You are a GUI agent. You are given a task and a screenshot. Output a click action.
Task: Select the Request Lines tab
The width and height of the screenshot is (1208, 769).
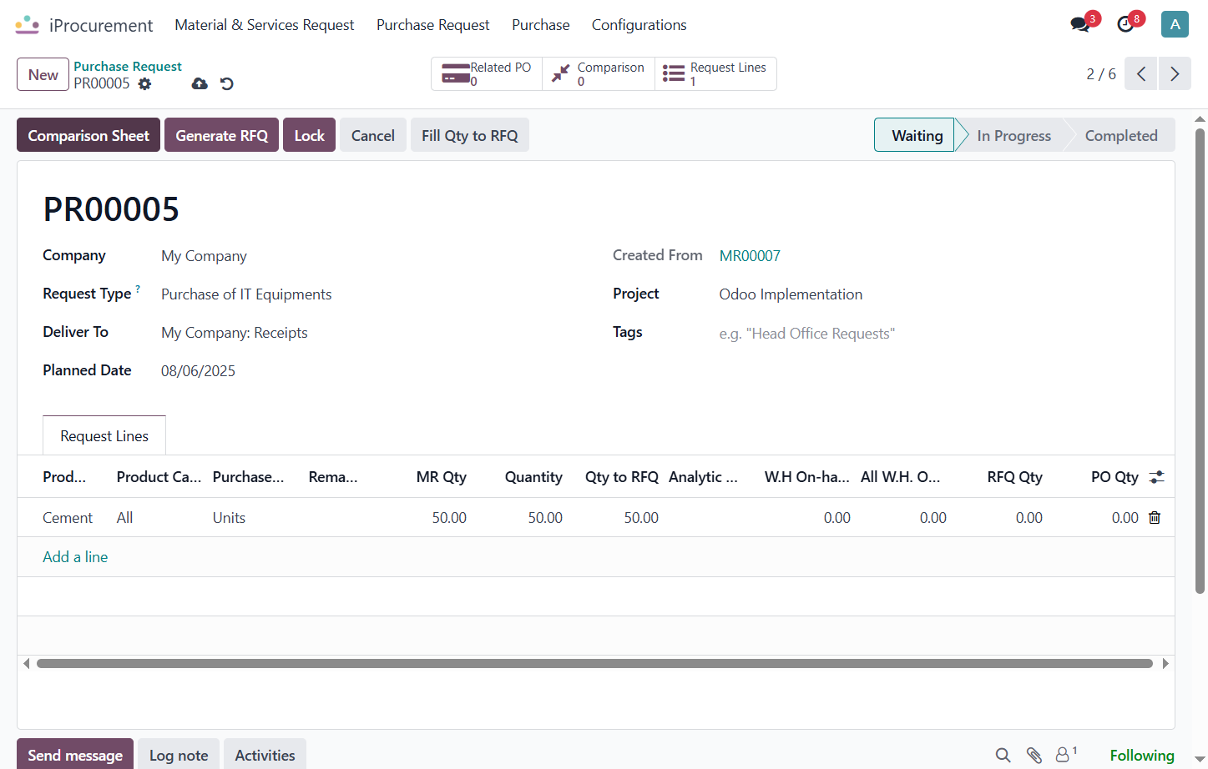[104, 435]
